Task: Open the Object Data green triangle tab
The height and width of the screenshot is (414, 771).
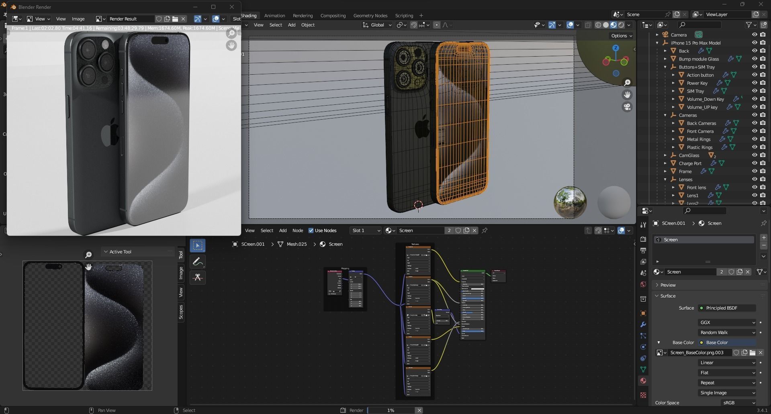Action: click(643, 369)
